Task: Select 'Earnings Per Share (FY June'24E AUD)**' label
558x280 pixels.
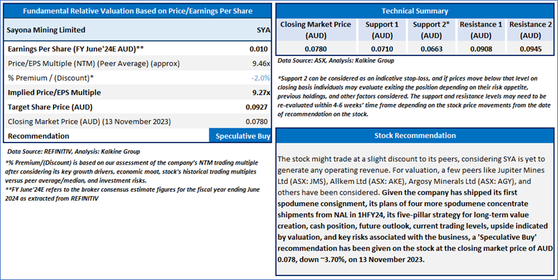Action: coord(76,49)
